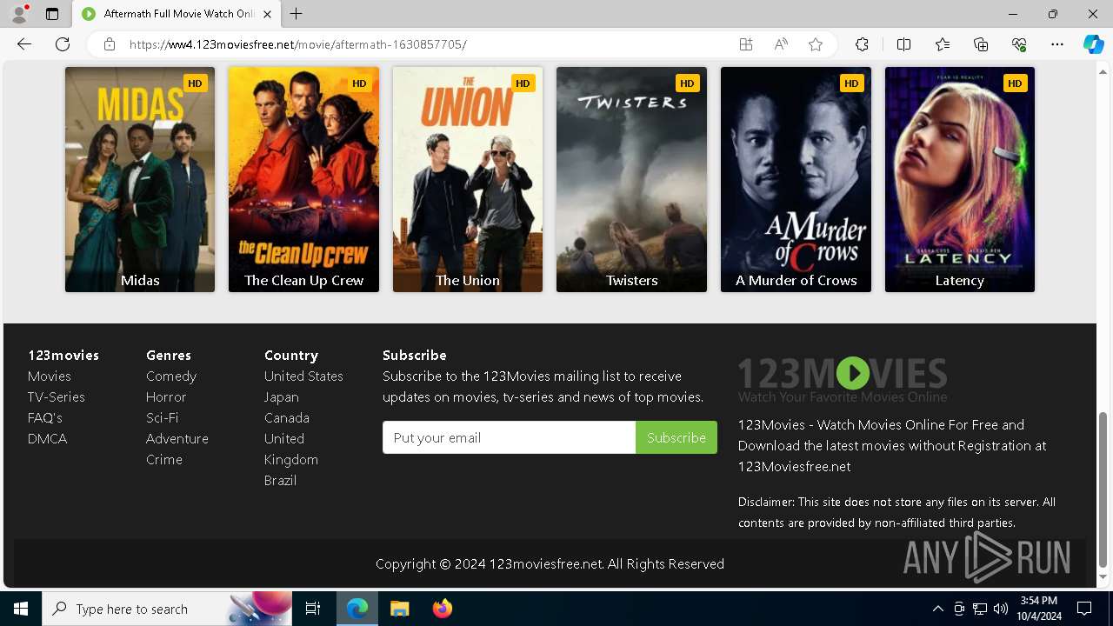Open the Midas movie poster

click(x=140, y=179)
